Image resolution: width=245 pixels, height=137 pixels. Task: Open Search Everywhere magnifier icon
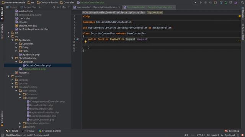point(242,3)
